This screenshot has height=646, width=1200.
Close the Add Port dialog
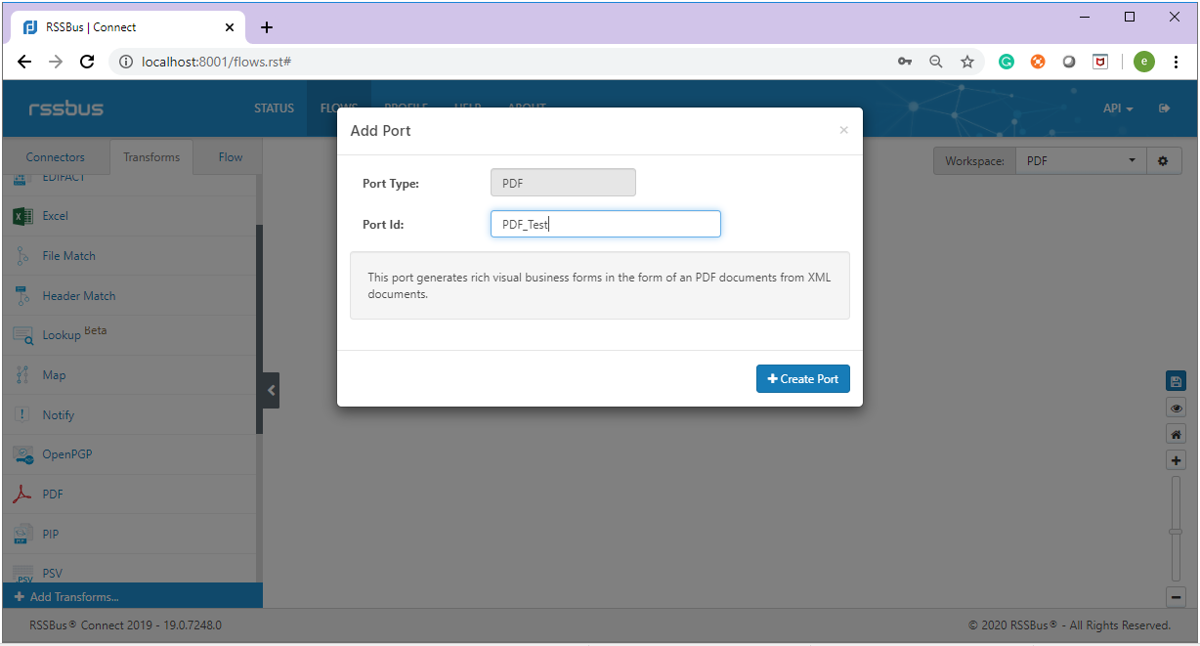coord(843,130)
